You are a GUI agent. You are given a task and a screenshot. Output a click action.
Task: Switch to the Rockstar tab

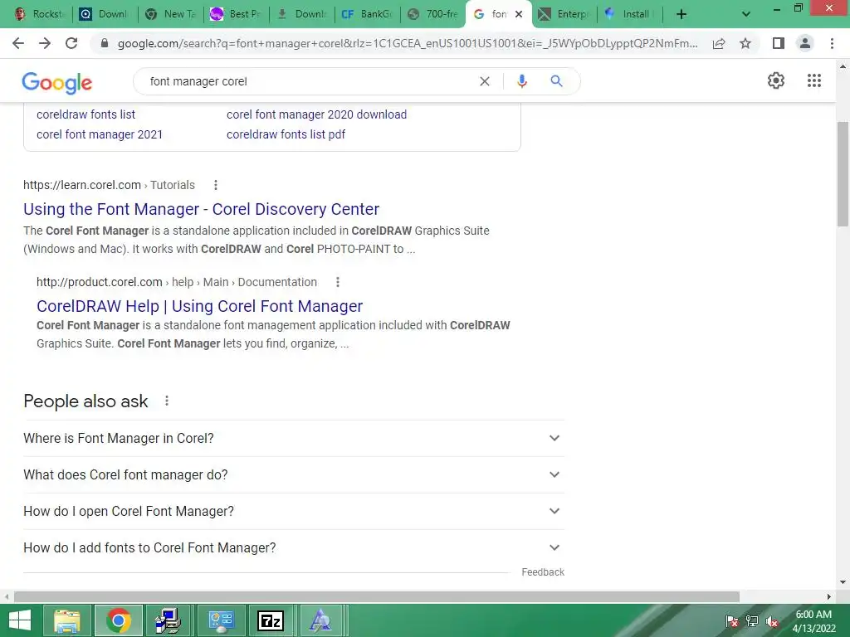39,14
